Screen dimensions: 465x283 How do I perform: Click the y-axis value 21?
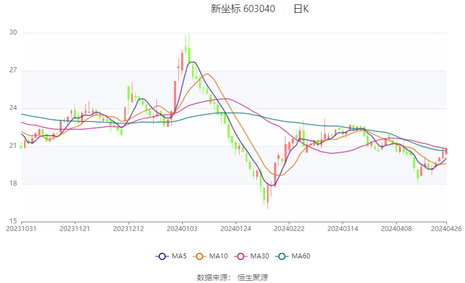point(13,146)
